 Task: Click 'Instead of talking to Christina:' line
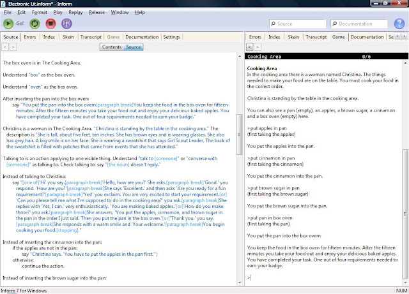click(34, 176)
